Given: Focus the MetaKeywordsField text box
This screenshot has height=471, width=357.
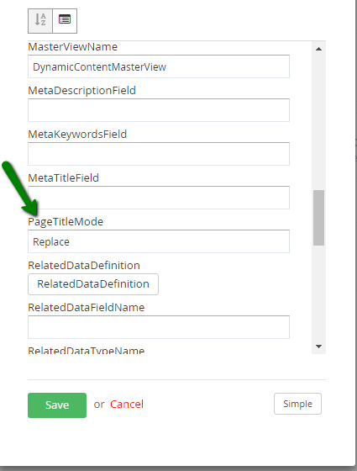Looking at the screenshot, I should [159, 154].
